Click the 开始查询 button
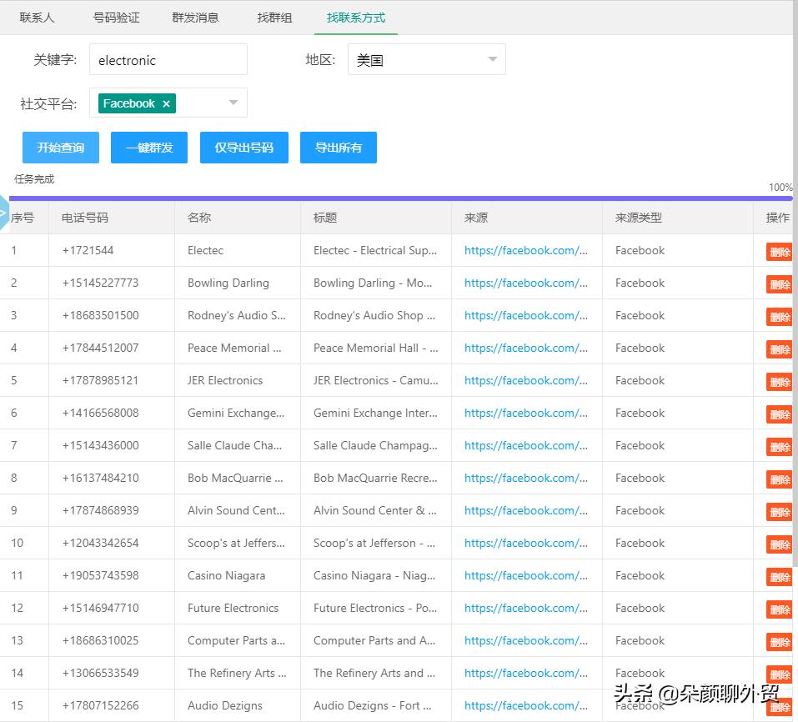The image size is (798, 722). [61, 148]
